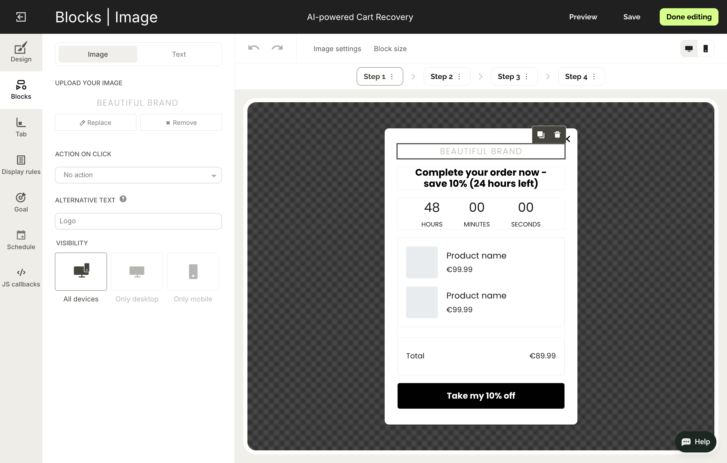
Task: Duplicate the popup block
Action: click(541, 135)
